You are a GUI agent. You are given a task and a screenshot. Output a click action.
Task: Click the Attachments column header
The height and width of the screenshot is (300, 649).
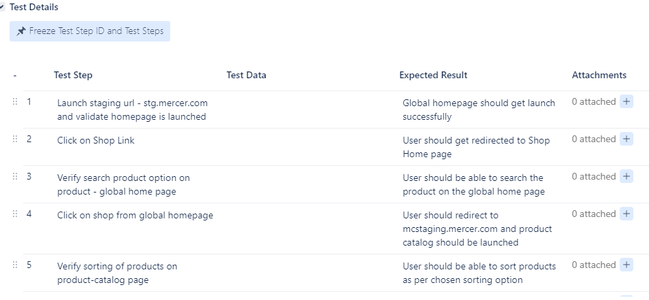(x=599, y=75)
